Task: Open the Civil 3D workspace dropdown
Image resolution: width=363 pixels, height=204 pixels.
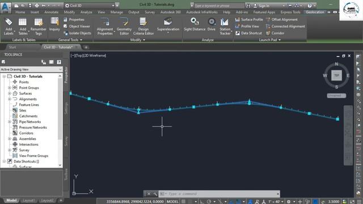Action: (x=90, y=6)
